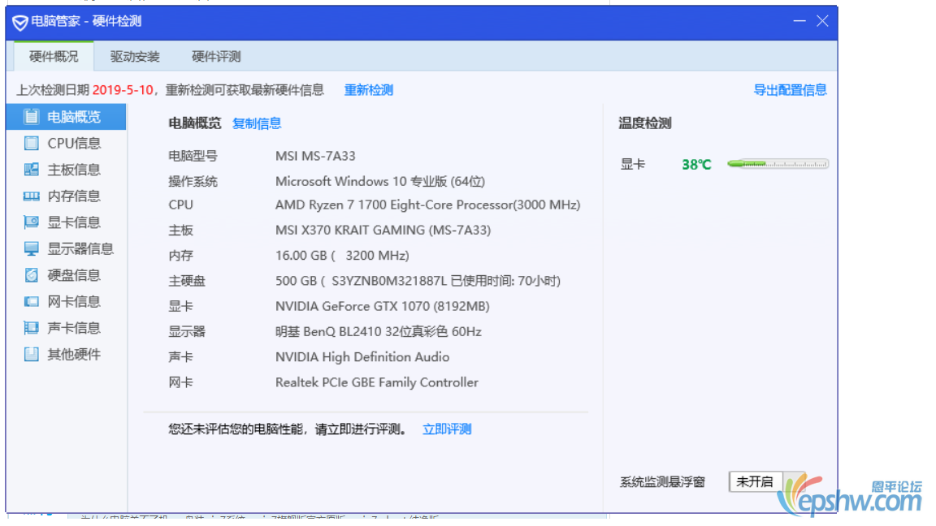Image resolution: width=936 pixels, height=526 pixels.
Task: Toggle the 系统监测悬浮窗 未开启 switch
Action: click(767, 482)
